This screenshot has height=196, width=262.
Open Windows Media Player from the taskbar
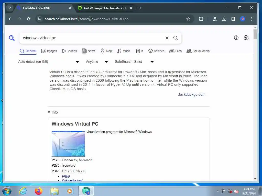point(70,191)
